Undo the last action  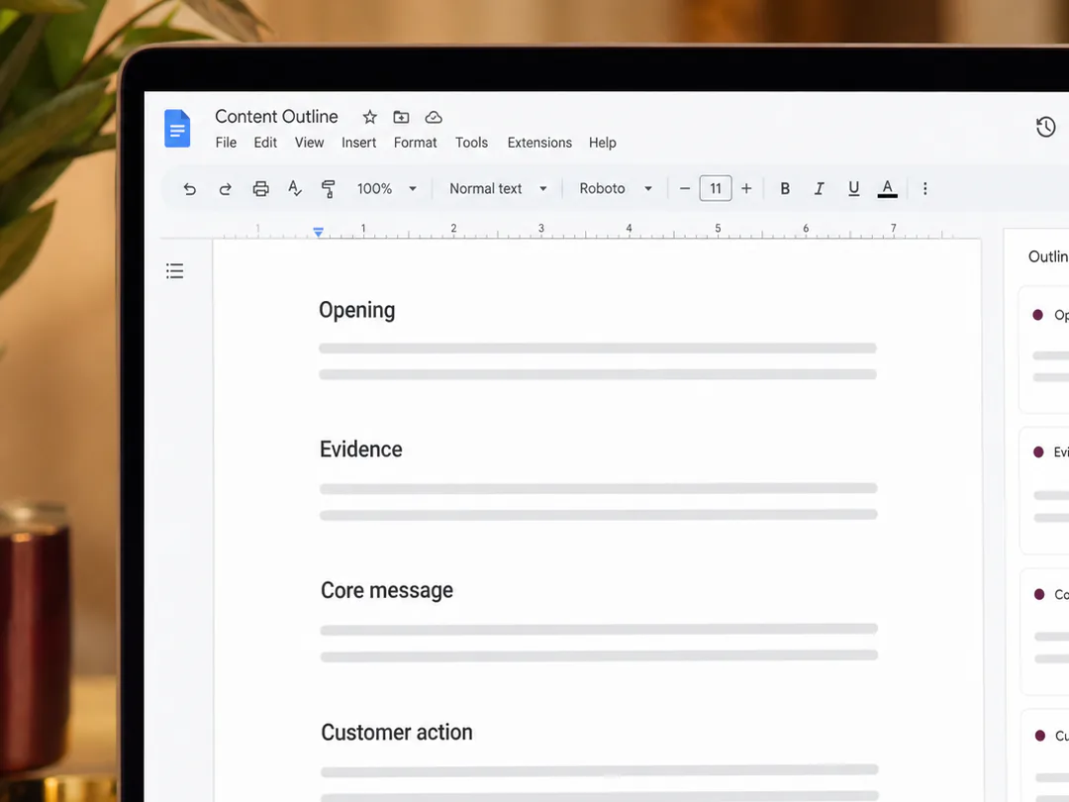(x=189, y=189)
